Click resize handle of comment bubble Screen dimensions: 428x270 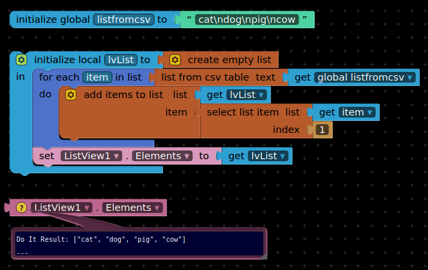pos(264,257)
